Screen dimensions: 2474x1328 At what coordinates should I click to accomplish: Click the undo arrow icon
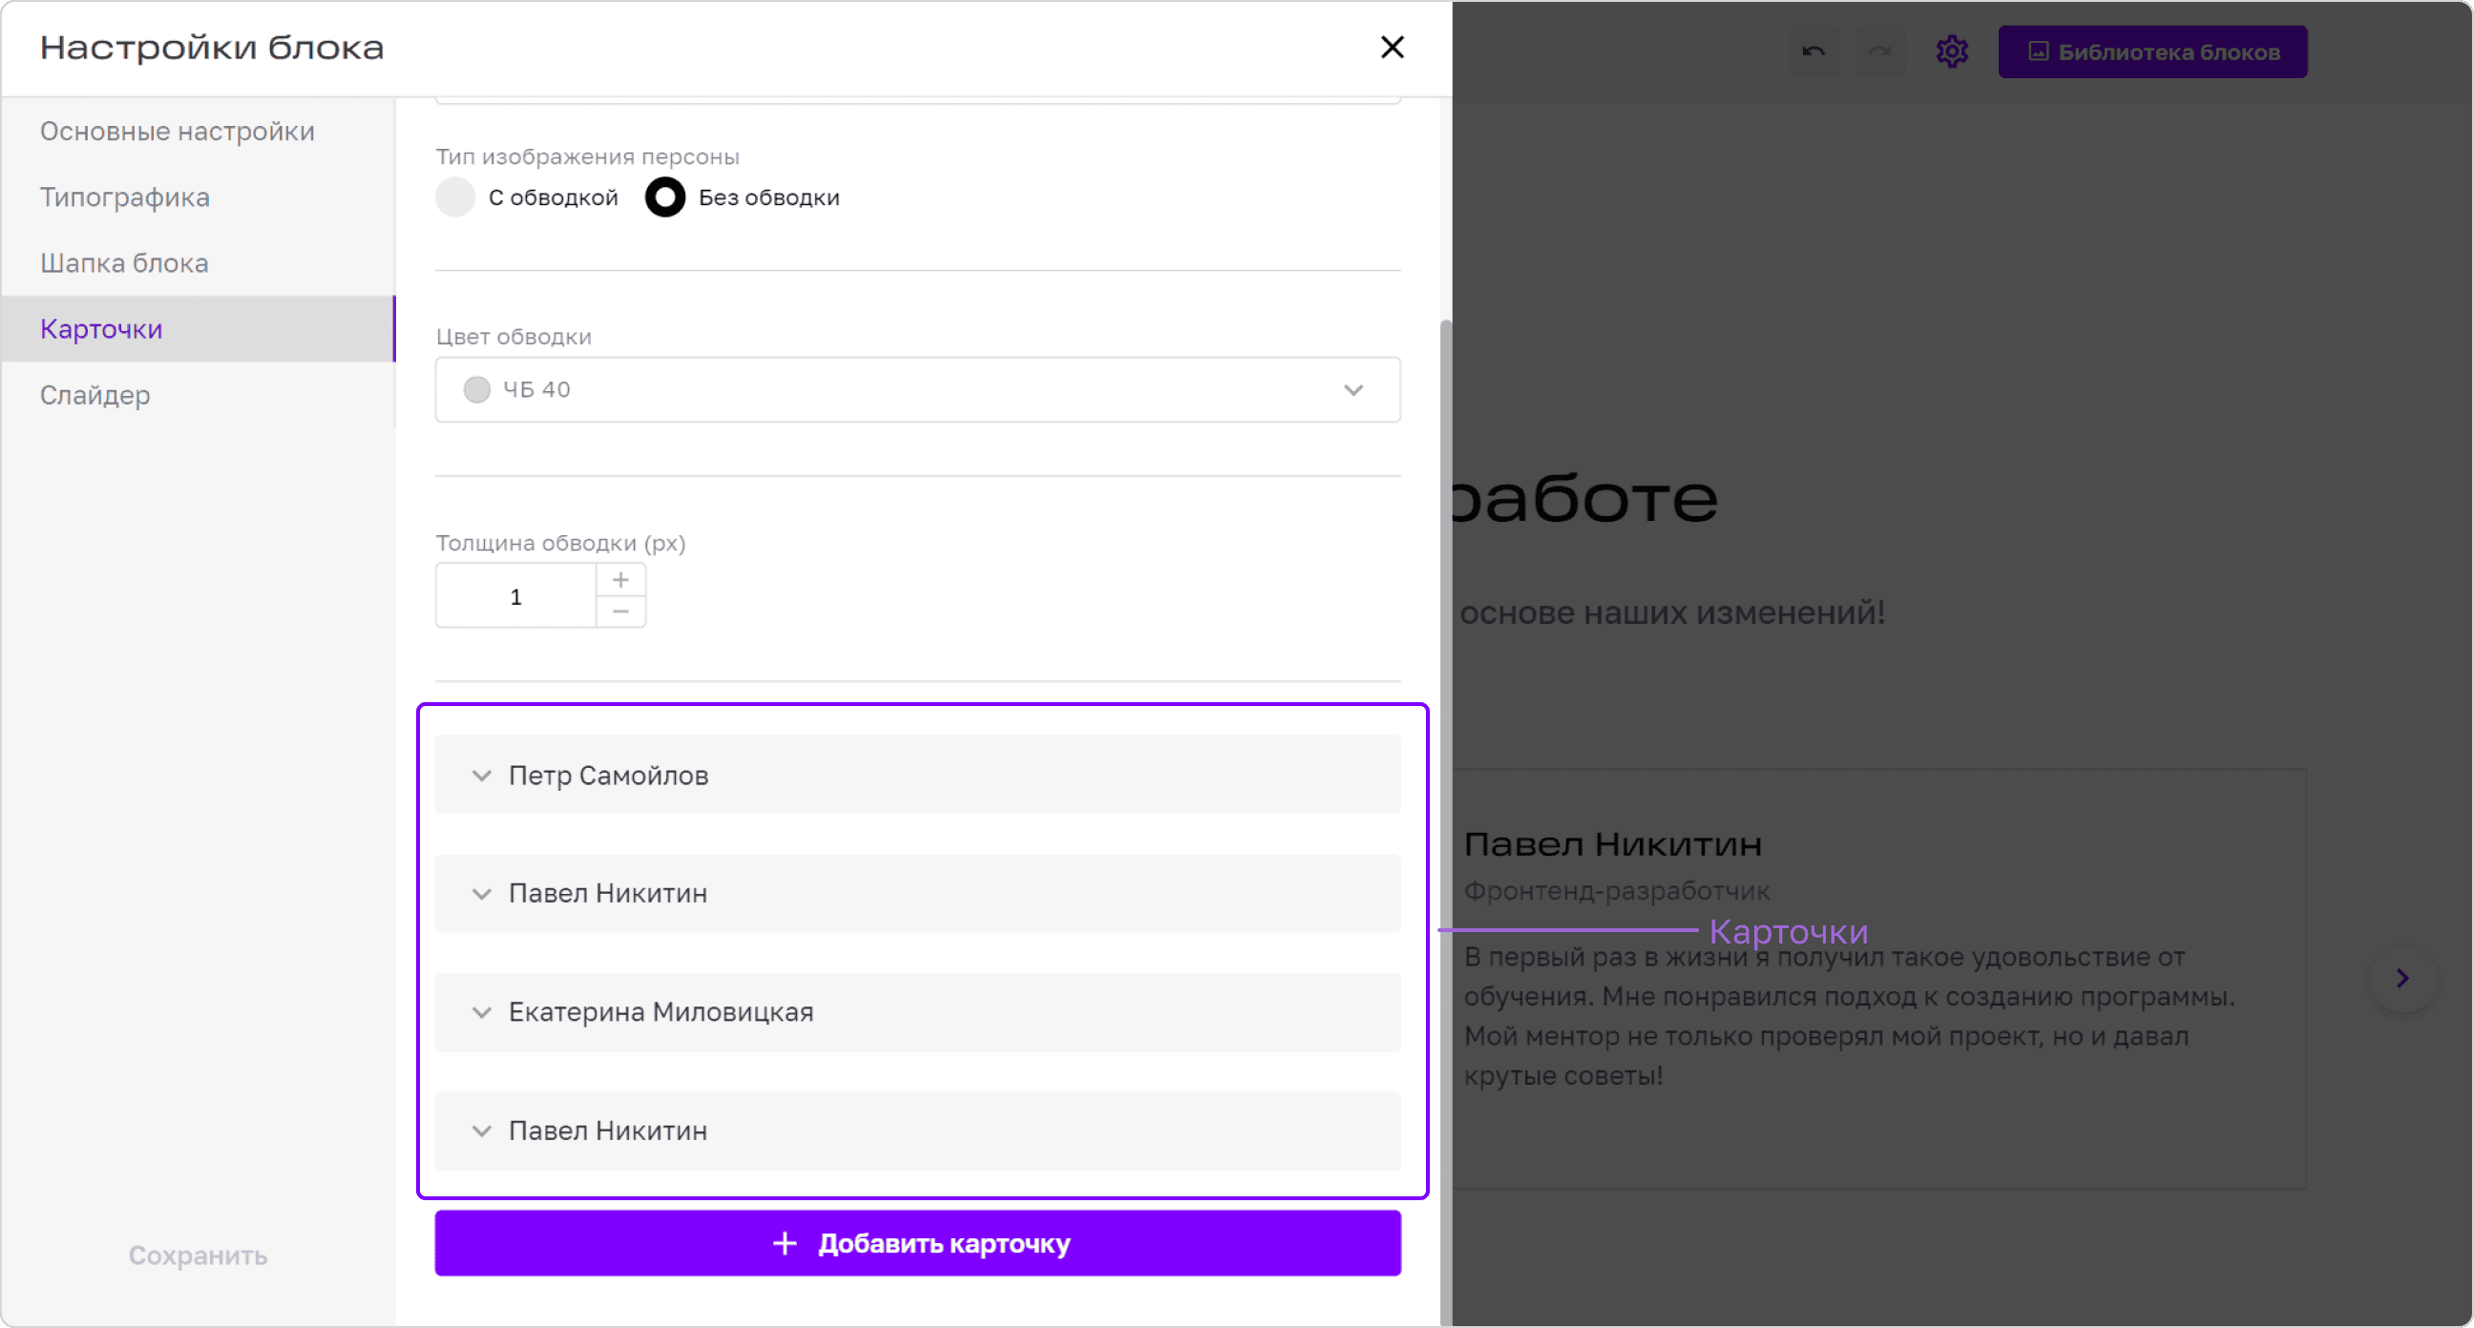1813,52
